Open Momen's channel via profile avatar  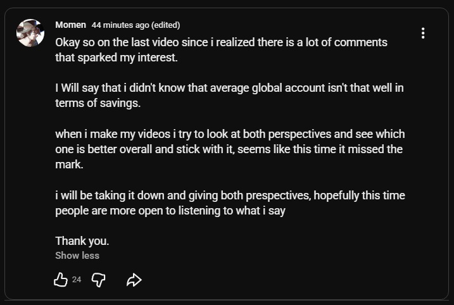coord(30,33)
